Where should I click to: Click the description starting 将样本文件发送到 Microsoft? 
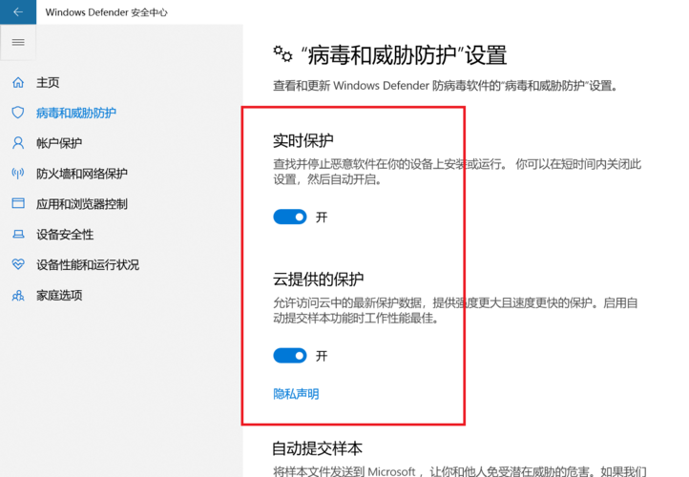click(460, 471)
